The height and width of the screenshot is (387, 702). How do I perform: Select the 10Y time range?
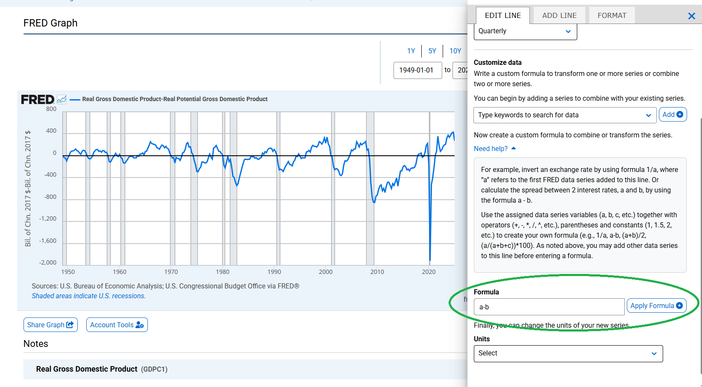455,51
